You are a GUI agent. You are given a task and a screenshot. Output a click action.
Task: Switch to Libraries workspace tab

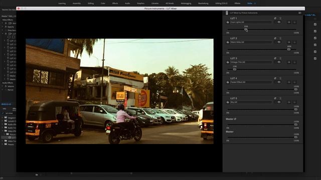(155, 3)
